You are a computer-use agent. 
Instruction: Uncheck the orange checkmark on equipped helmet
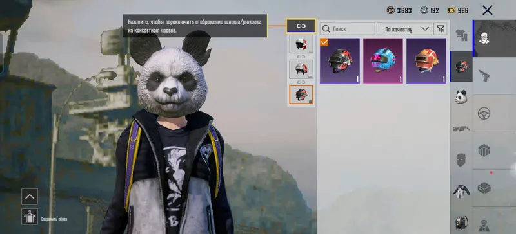(x=324, y=42)
